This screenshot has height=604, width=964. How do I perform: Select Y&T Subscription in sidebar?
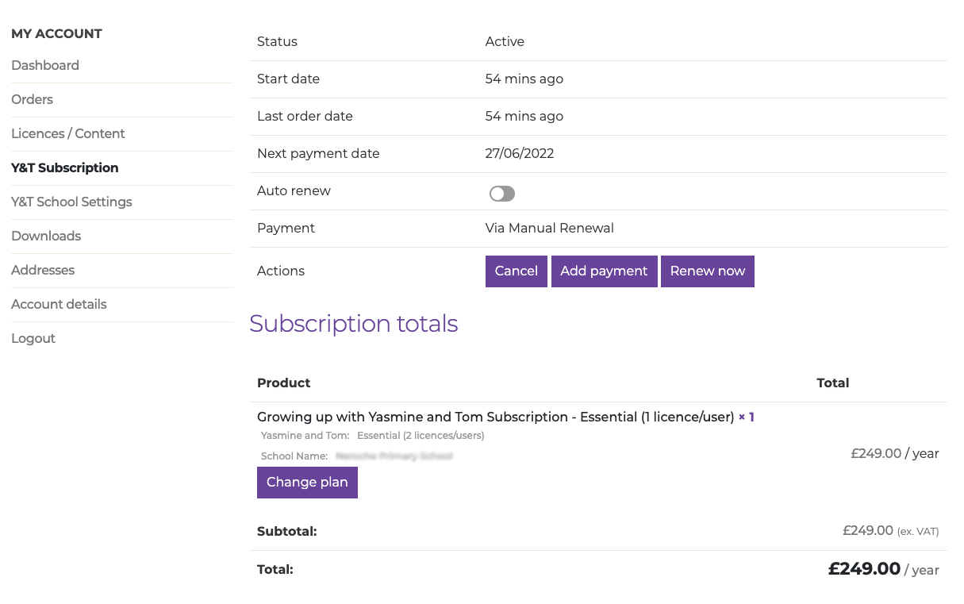pos(65,167)
